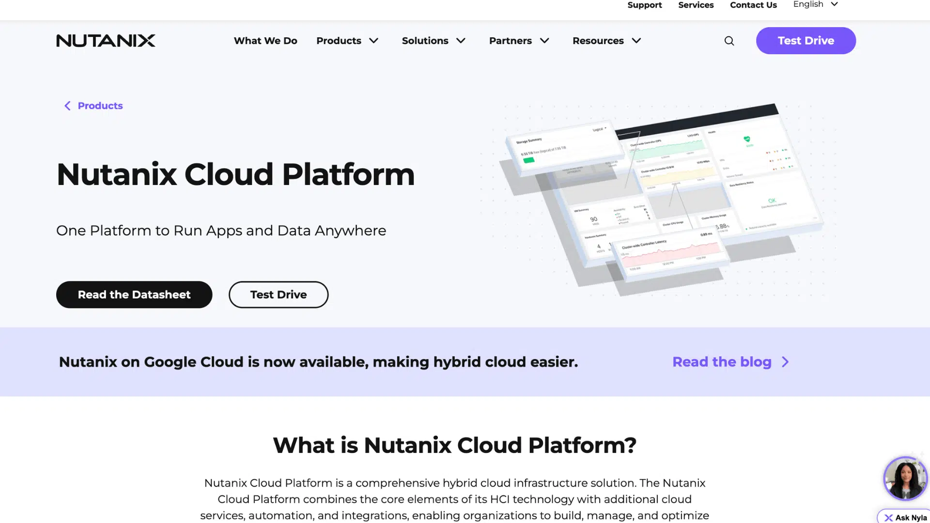Open Contact Us
The width and height of the screenshot is (930, 523).
tap(753, 5)
